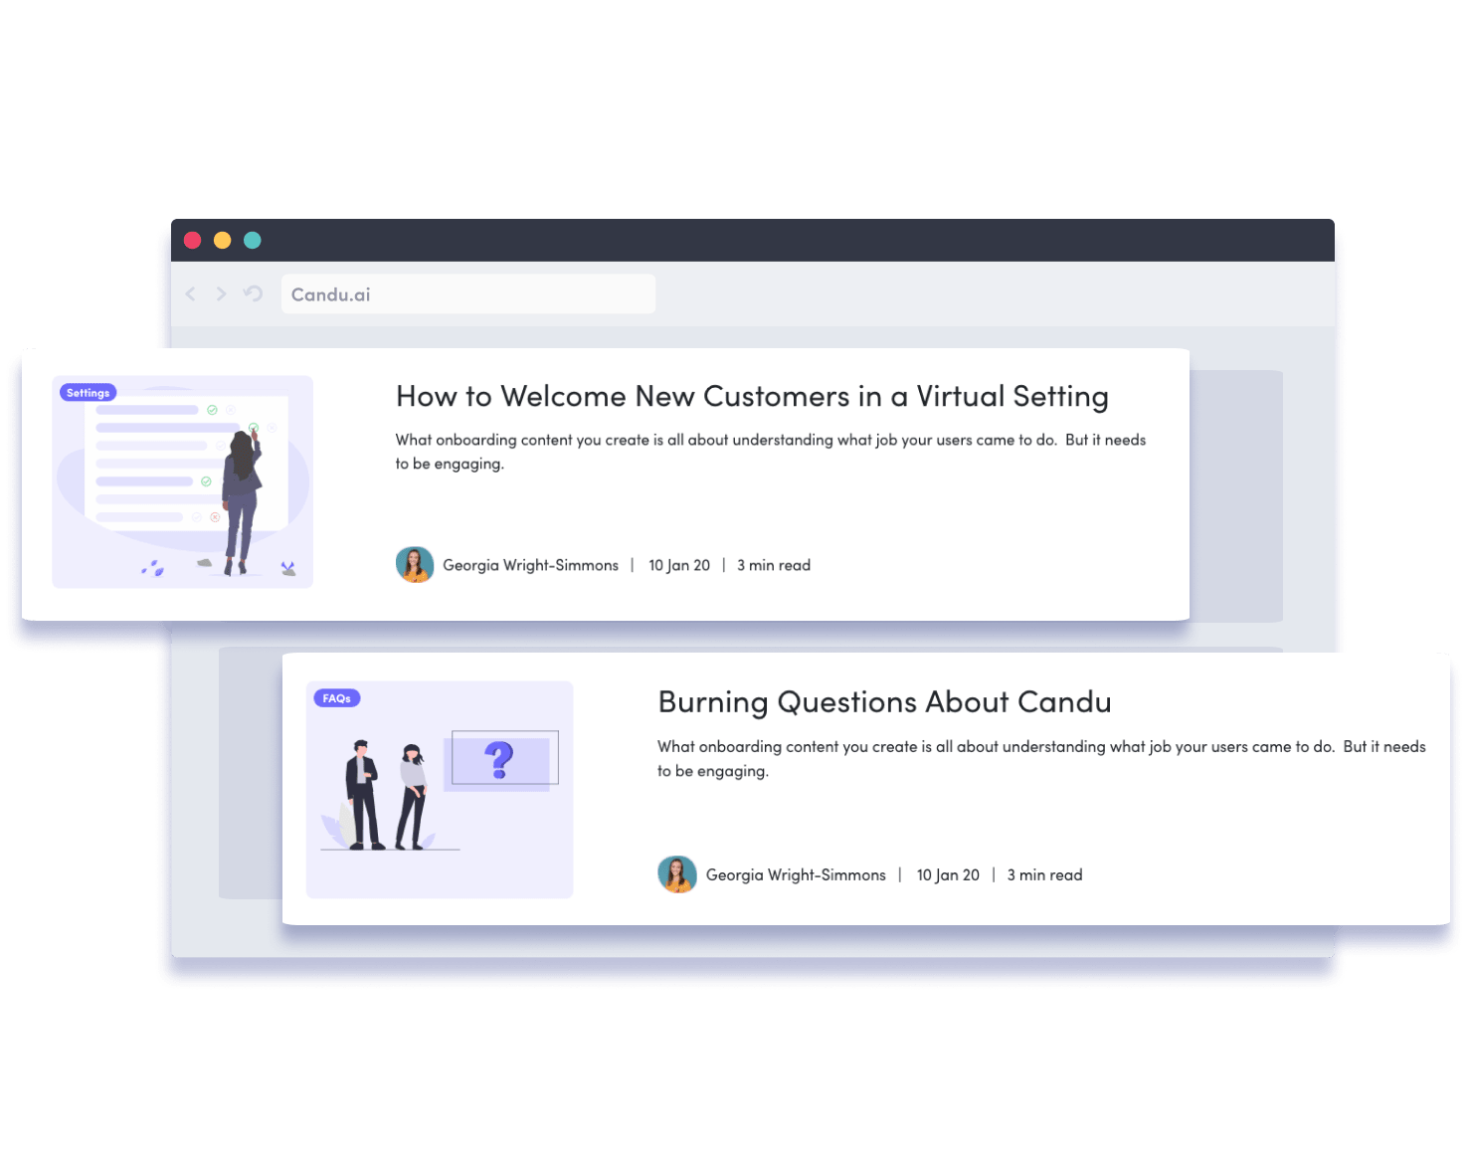Click the browser back arrow
1471x1150 pixels.
click(x=191, y=293)
